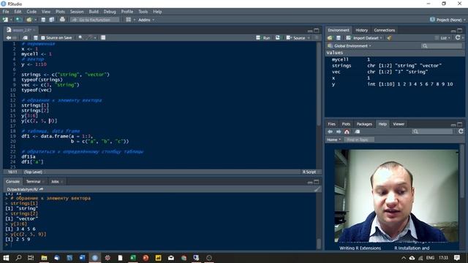Go back to previous source location

coord(8,38)
